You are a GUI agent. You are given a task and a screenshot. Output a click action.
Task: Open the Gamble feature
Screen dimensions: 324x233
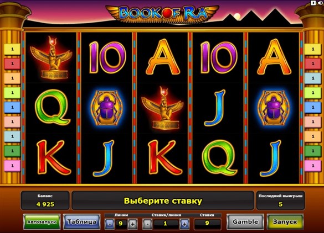coord(245,221)
